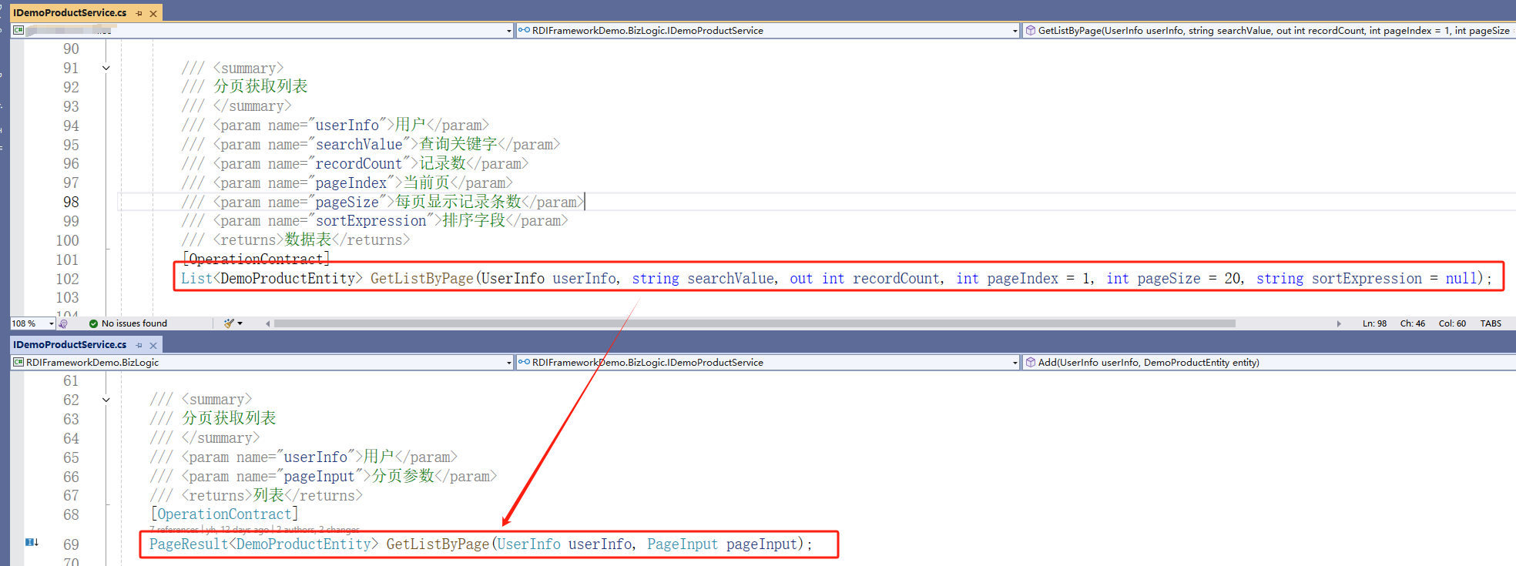The width and height of the screenshot is (1516, 566).
Task: Click the C# project icon in upper navigation bar
Action: click(18, 30)
